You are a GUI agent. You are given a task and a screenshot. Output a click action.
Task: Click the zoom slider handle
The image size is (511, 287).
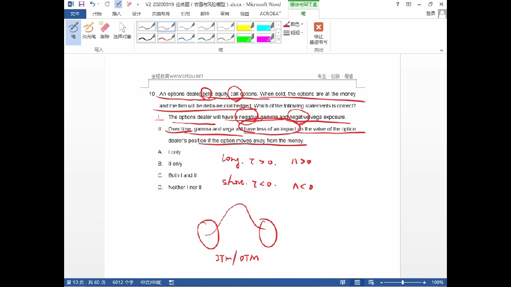pos(403,282)
